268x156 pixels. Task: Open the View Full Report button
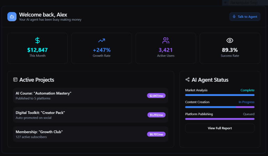[220, 128]
